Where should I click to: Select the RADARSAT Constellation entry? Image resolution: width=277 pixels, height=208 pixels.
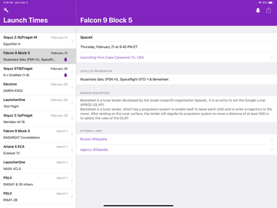coord(38,134)
